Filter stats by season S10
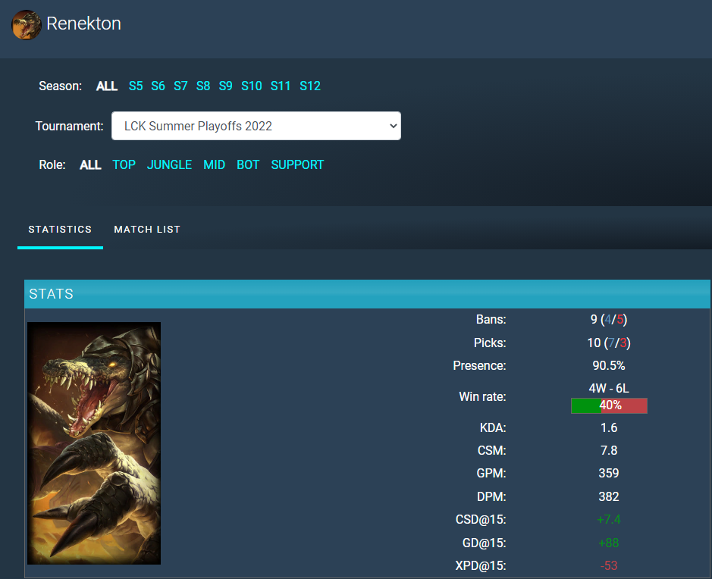 tap(252, 86)
